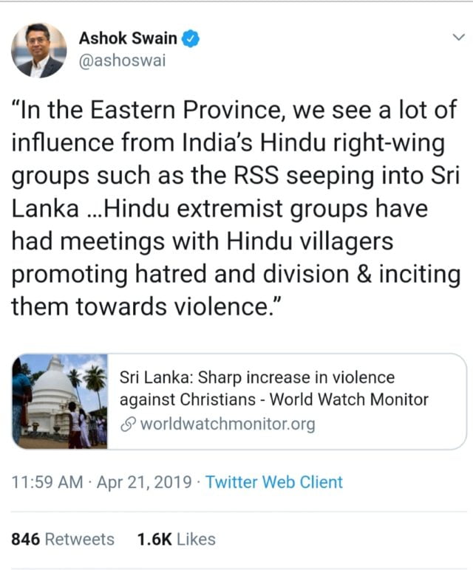View the list of Retweets
This screenshot has width=473, height=570.
[79, 539]
